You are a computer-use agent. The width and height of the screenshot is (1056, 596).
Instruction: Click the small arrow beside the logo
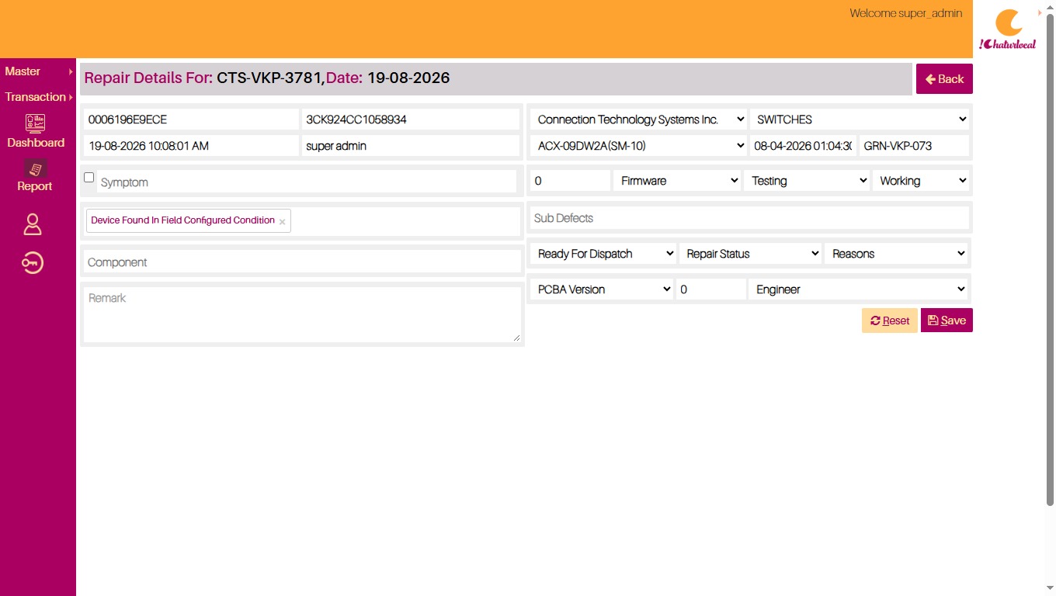click(1040, 12)
